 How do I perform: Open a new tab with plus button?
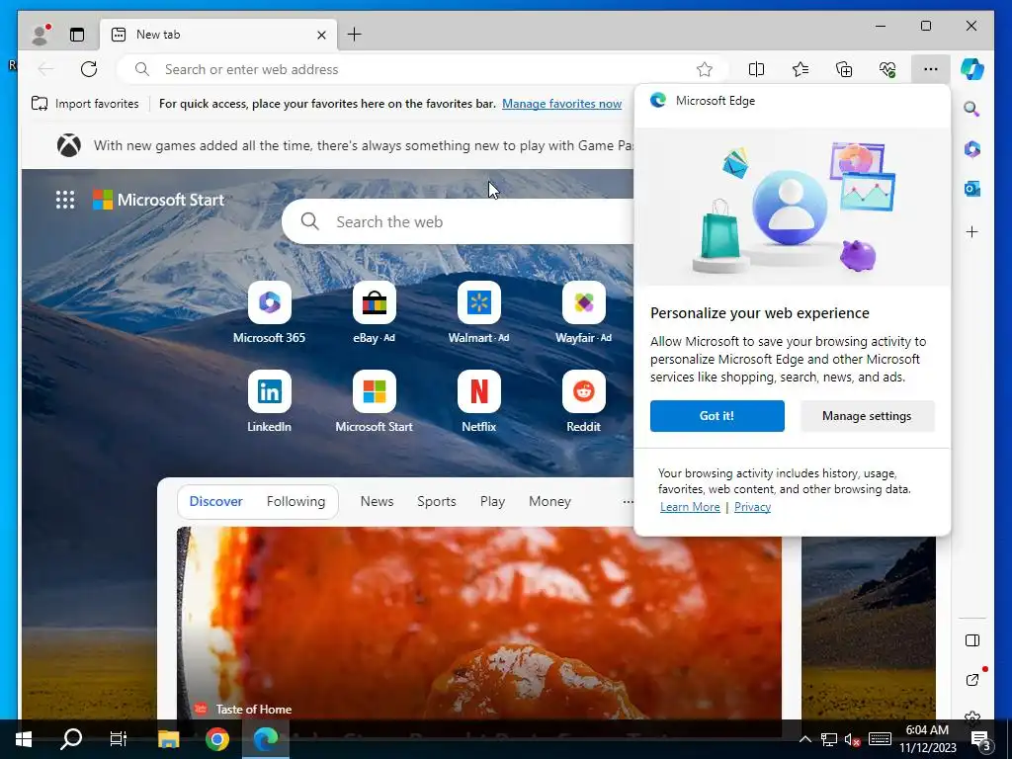point(355,35)
